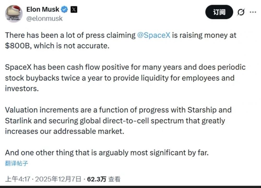Click the word "investors." in the post

22,88
